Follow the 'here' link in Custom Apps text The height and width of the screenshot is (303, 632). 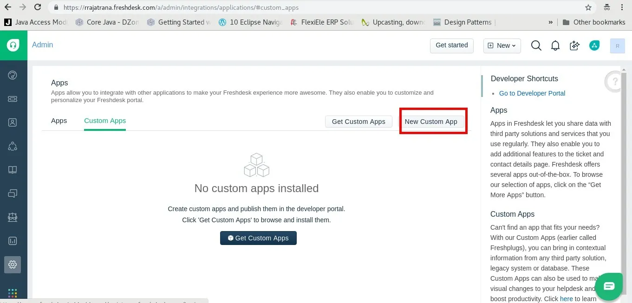[567, 299]
